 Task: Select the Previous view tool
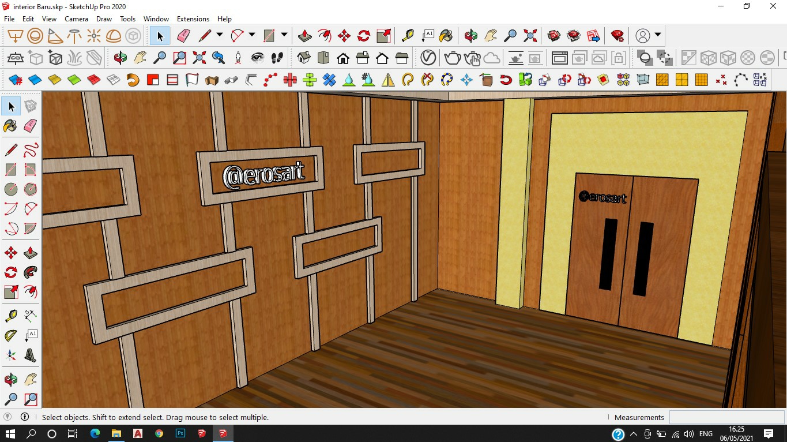(x=219, y=58)
